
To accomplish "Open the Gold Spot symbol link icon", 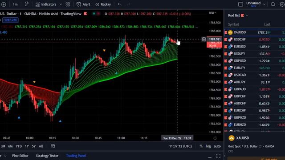I will coord(260,146).
